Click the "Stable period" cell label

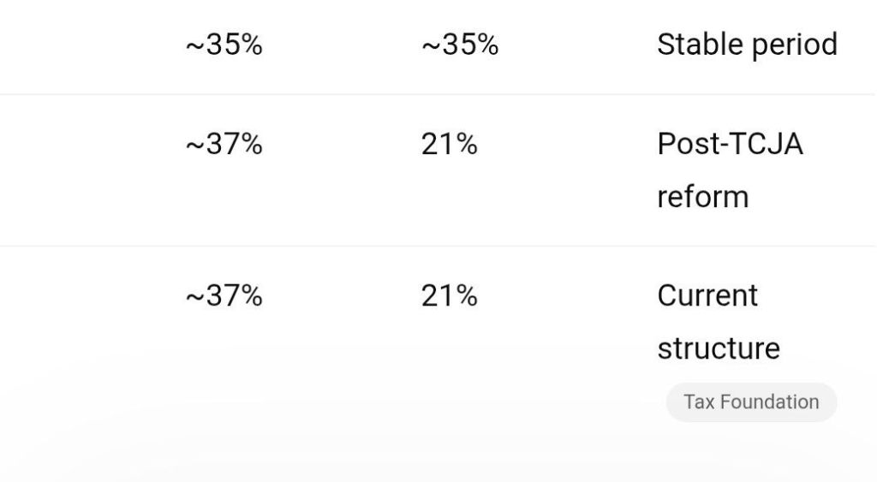coord(747,45)
